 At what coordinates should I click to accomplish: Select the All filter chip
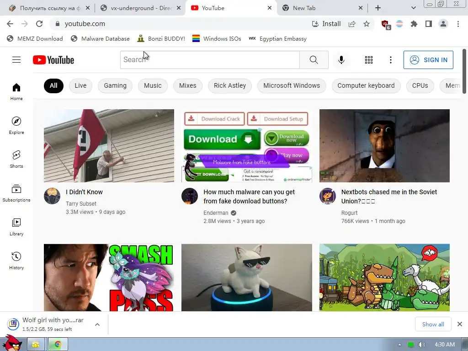[x=53, y=85]
